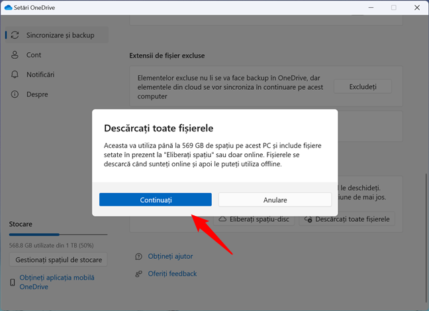Click the Descărcați toate fișierele dialog title
The width and height of the screenshot is (429, 311).
click(x=158, y=128)
